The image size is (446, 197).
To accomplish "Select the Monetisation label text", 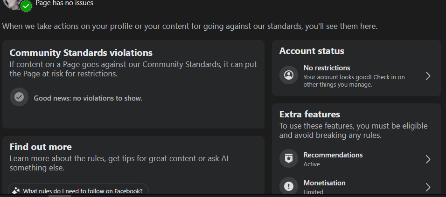I will pos(324,183).
